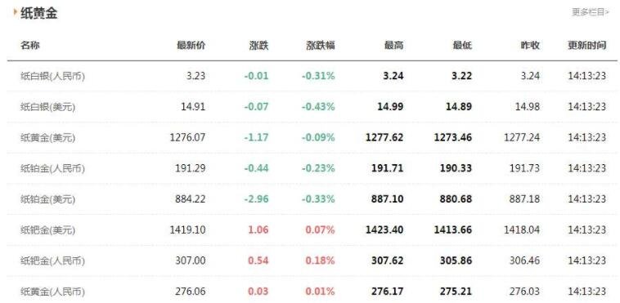This screenshot has width=620, height=303.
Task: Click the 最高 column header
Action: click(394, 46)
